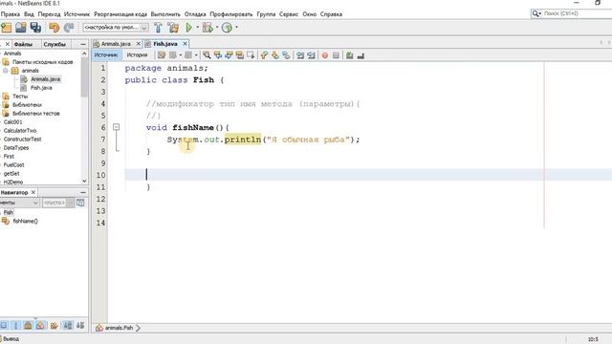Open the Сервис menu
The width and height of the screenshot is (612, 344).
point(289,14)
